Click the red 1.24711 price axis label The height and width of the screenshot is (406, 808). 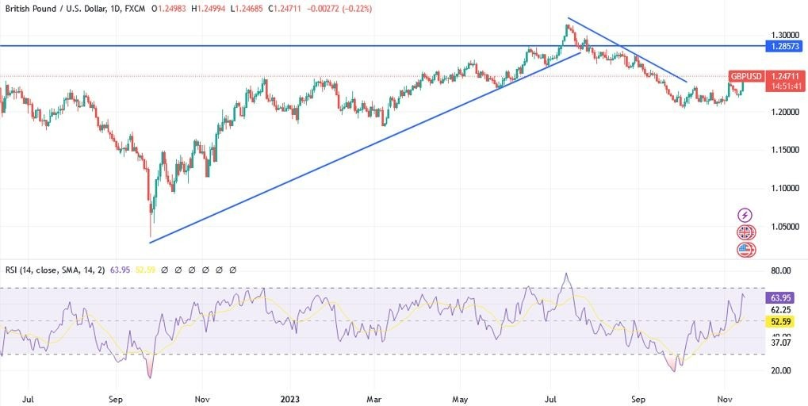785,77
